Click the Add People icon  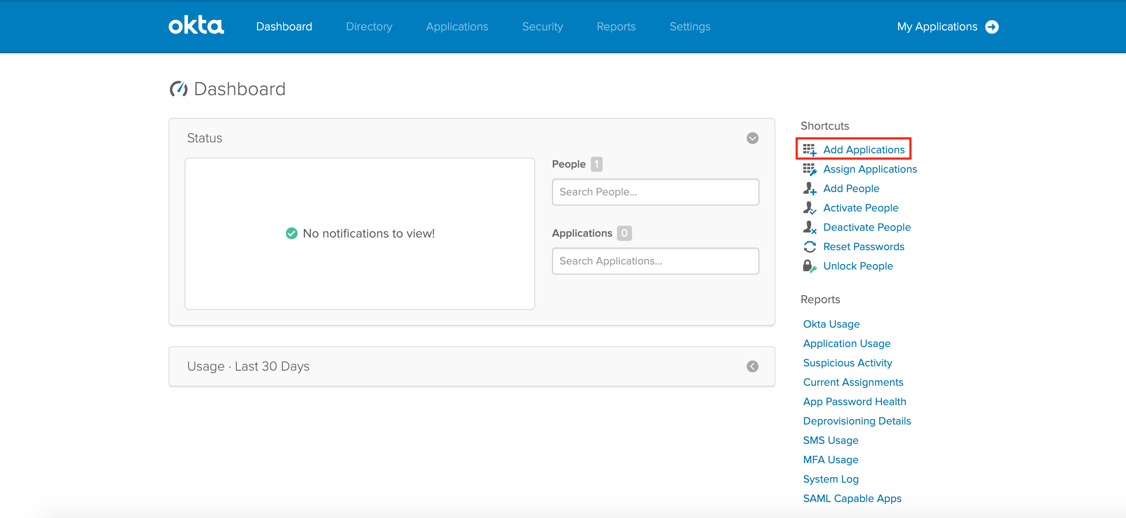click(x=809, y=189)
